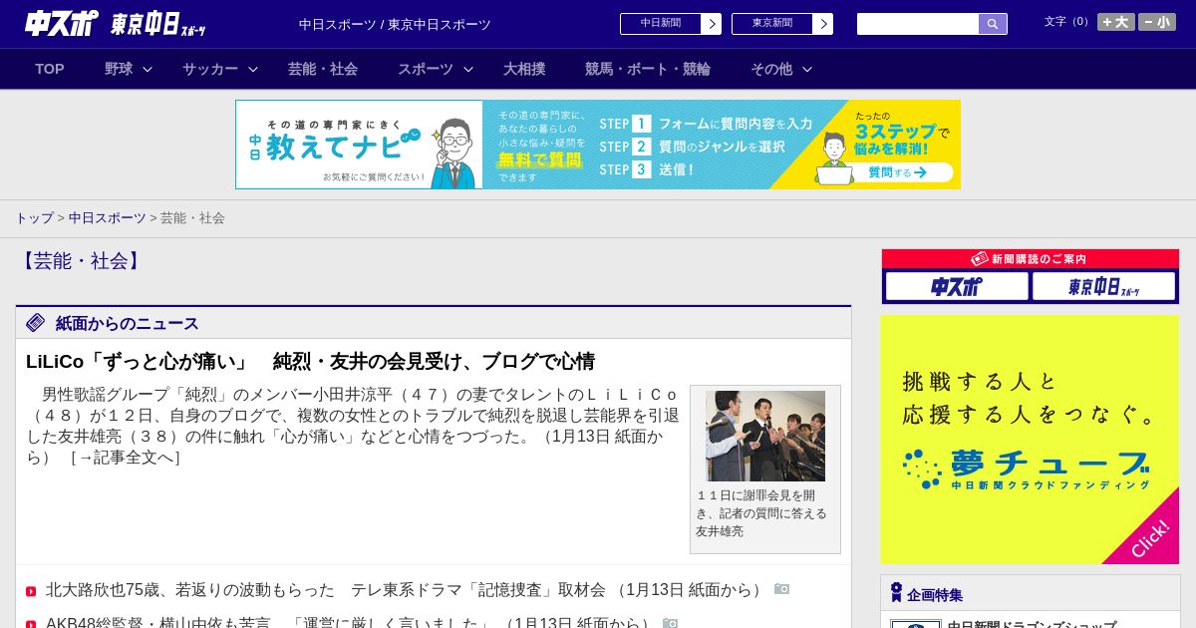Image resolution: width=1196 pixels, height=628 pixels.
Task: Click トップ breadcrumb link
Action: coord(34,217)
